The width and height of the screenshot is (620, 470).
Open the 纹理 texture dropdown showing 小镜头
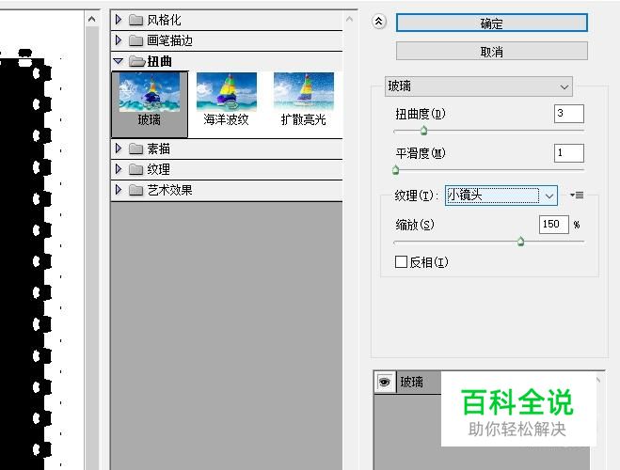coord(501,196)
